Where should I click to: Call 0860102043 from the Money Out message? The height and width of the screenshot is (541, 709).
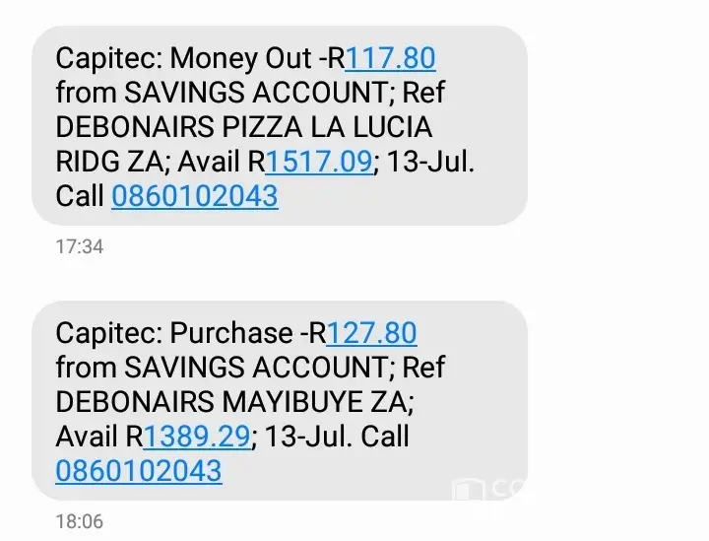(x=195, y=196)
